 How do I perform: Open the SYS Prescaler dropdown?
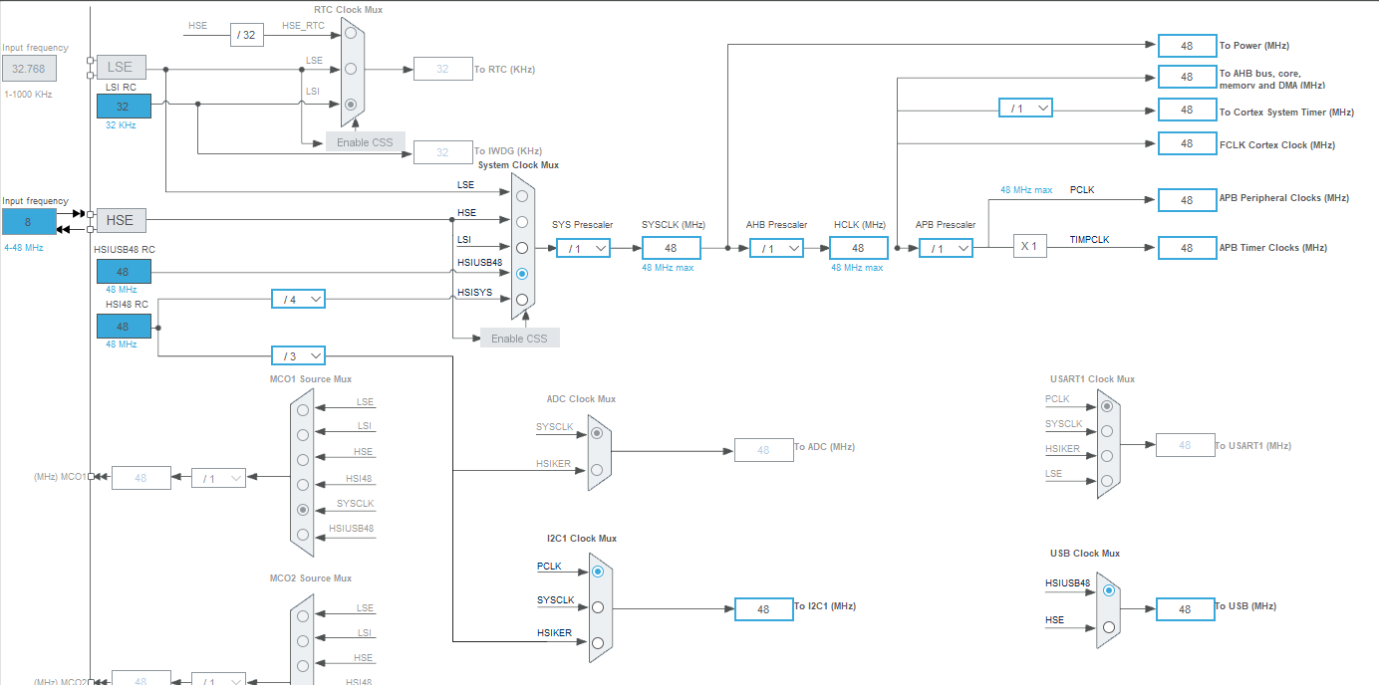[582, 247]
